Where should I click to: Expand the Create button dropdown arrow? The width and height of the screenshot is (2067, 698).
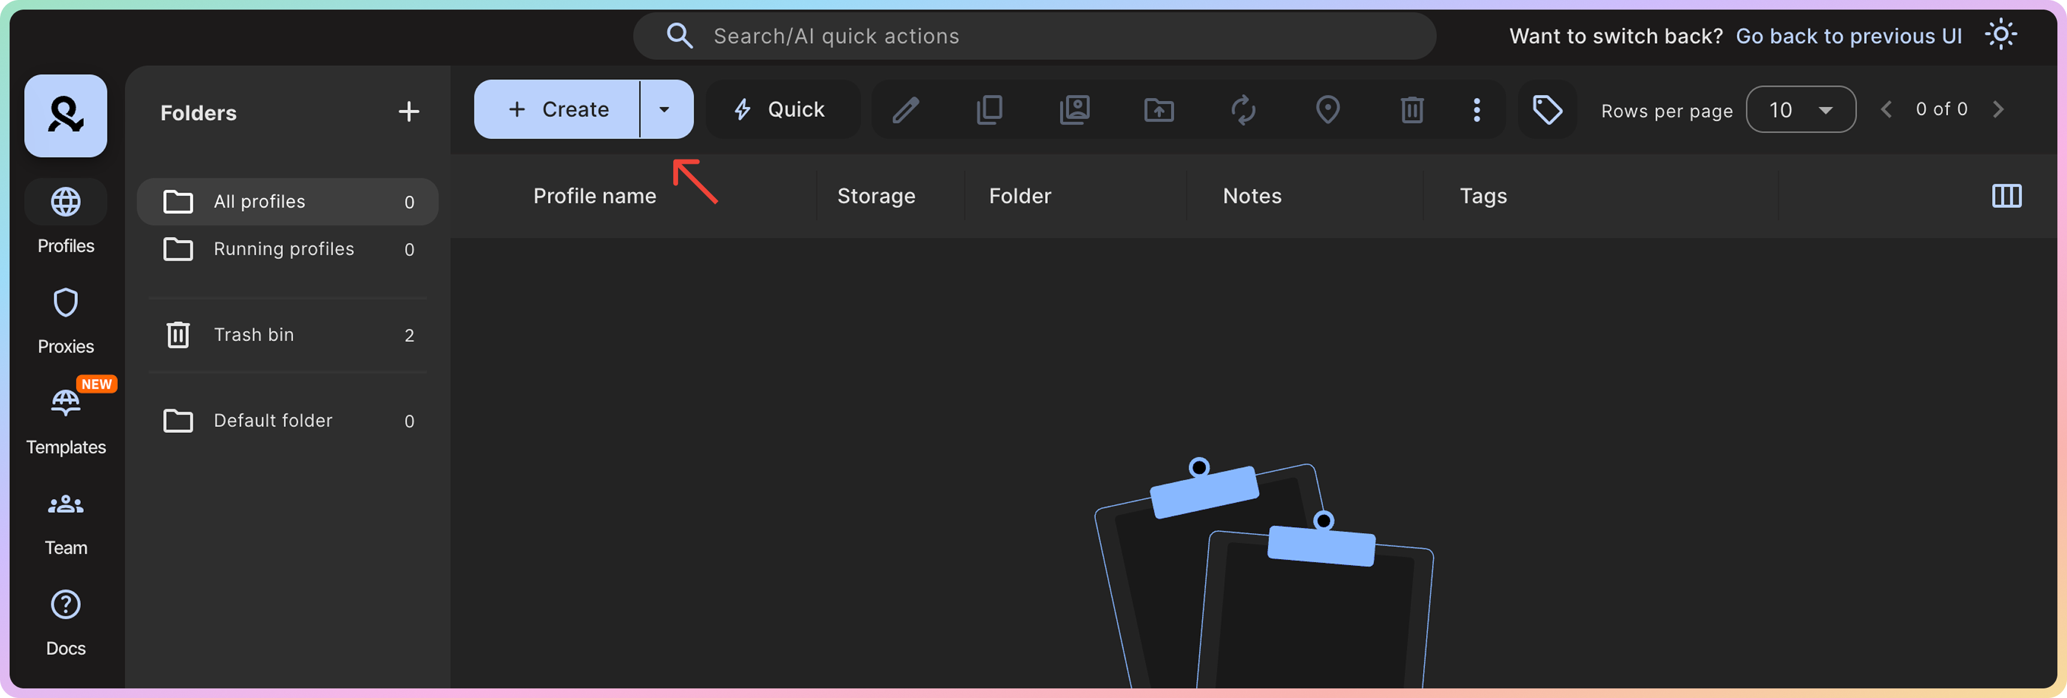(664, 110)
